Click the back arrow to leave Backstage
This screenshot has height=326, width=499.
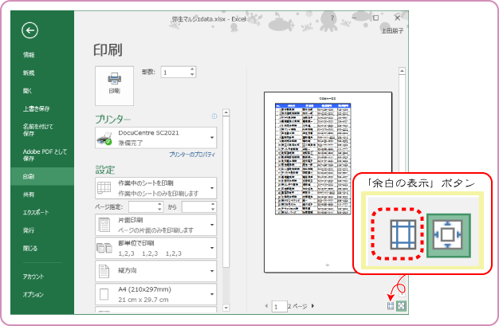pos(30,30)
